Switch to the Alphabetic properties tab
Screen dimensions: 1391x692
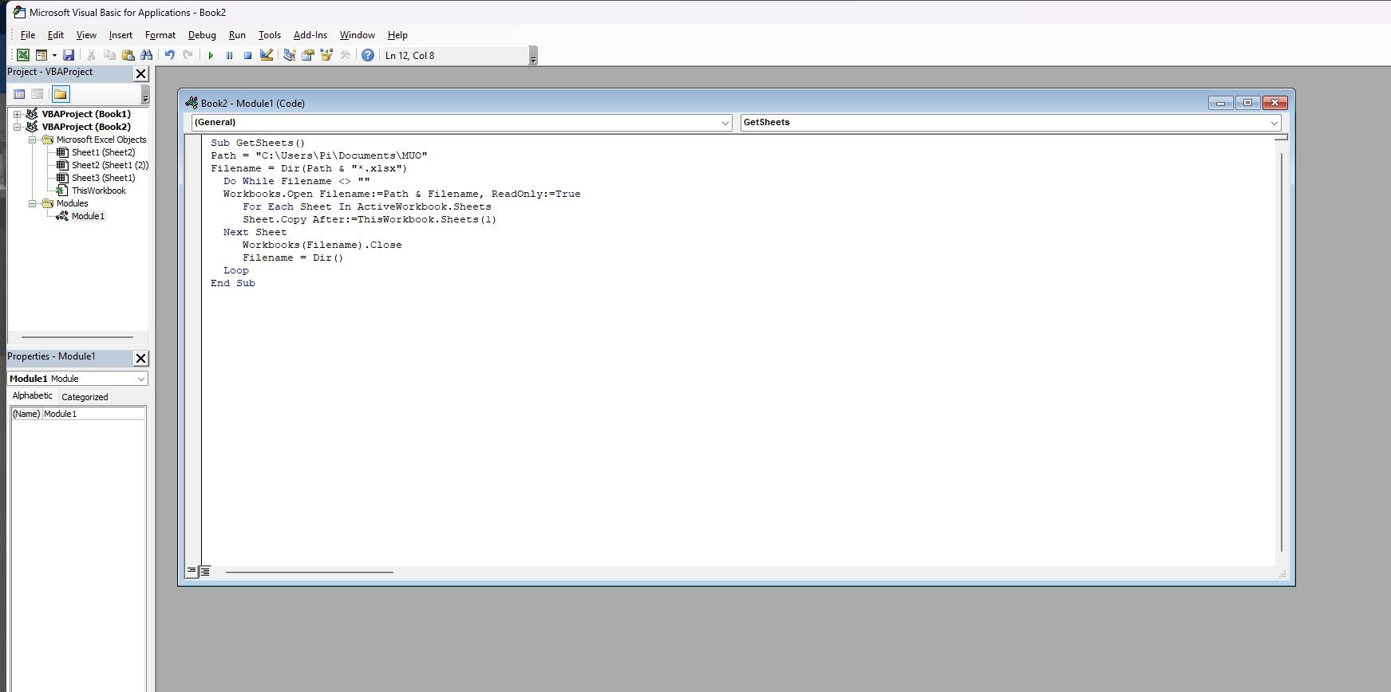click(33, 396)
